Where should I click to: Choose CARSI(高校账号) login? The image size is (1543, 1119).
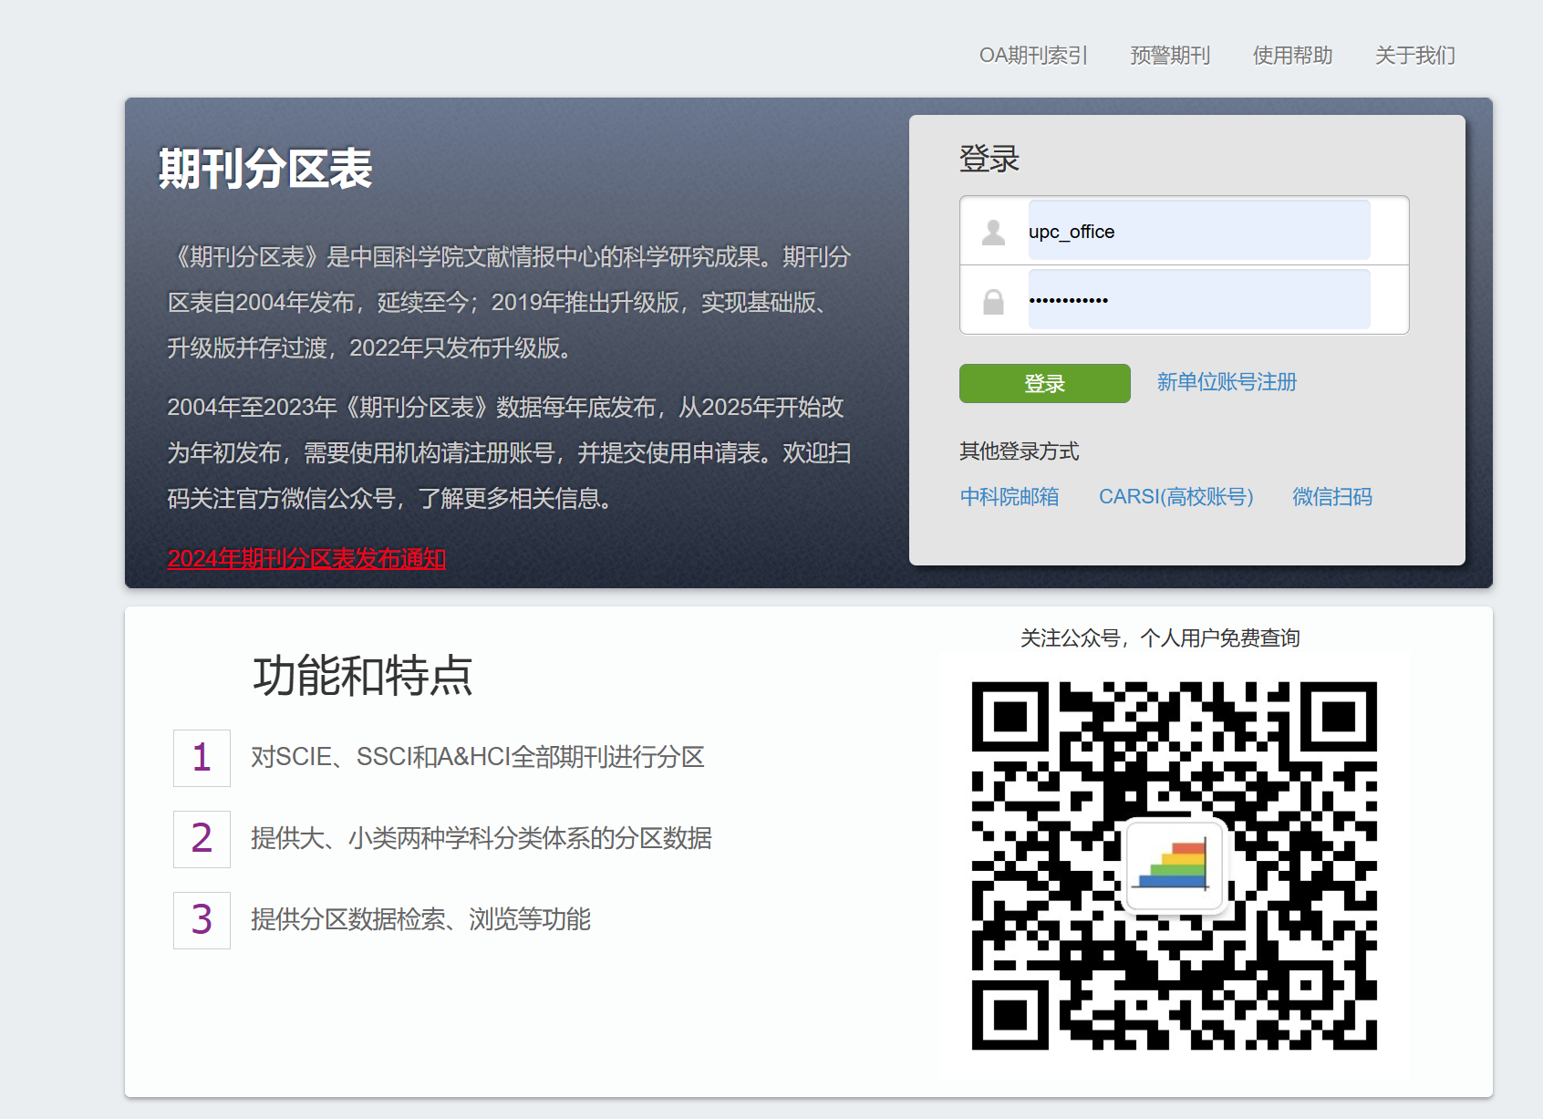[x=1176, y=497]
